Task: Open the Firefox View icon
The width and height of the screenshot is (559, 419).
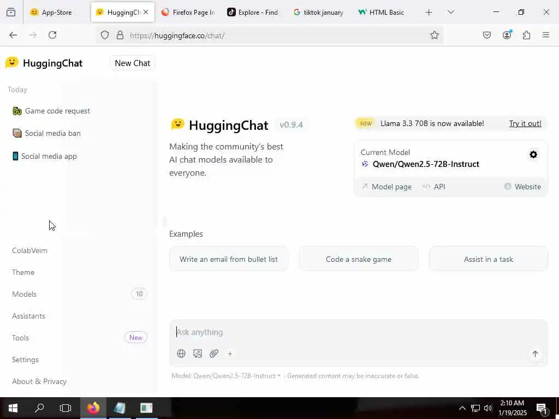Action: pyautogui.click(x=11, y=12)
